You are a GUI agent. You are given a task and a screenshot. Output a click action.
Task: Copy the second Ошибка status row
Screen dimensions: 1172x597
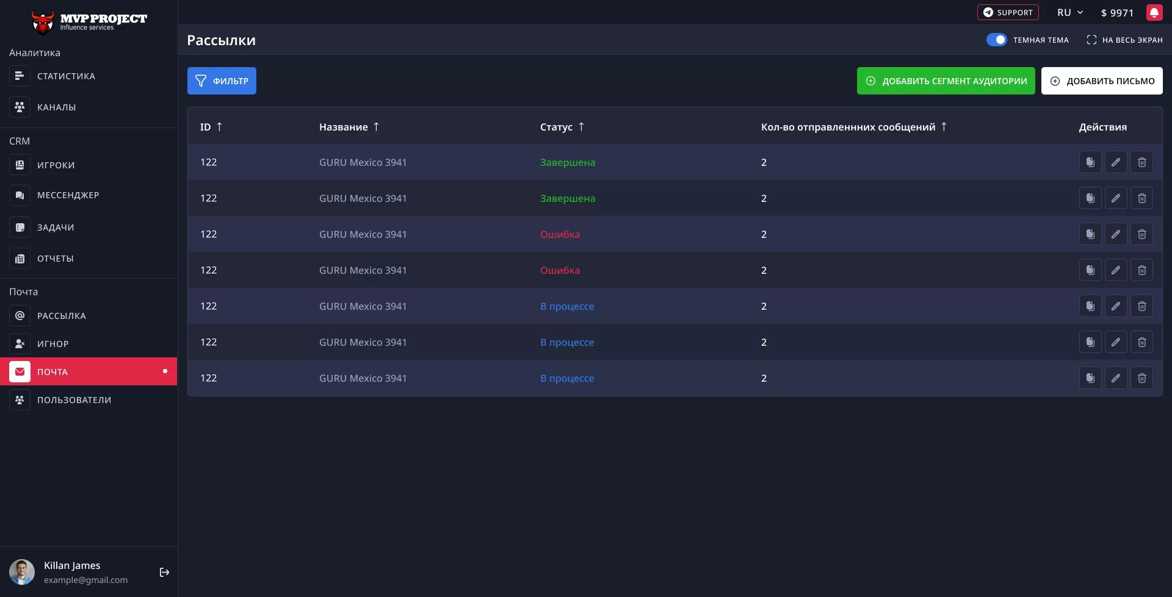coord(1090,270)
